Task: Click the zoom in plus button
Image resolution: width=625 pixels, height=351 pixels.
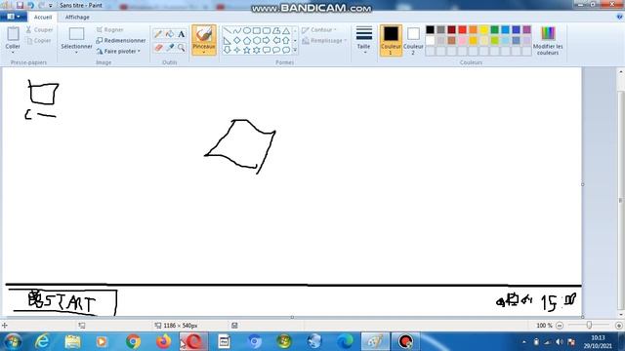Action: [x=619, y=326]
